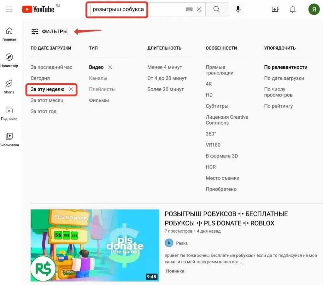This screenshot has height=285, width=323.
Task: Go to Shorts in the sidebar
Action: point(9,87)
